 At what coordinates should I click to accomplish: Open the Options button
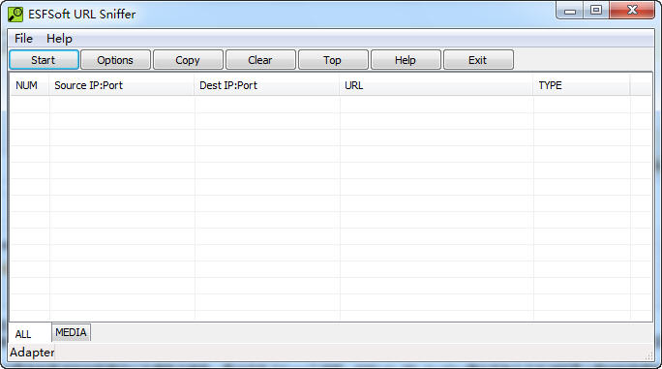tap(115, 60)
